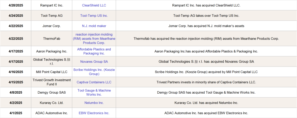Screen dimensions: 297x118
Task: Open the ClearShield LLC link
Action: (94, 5)
